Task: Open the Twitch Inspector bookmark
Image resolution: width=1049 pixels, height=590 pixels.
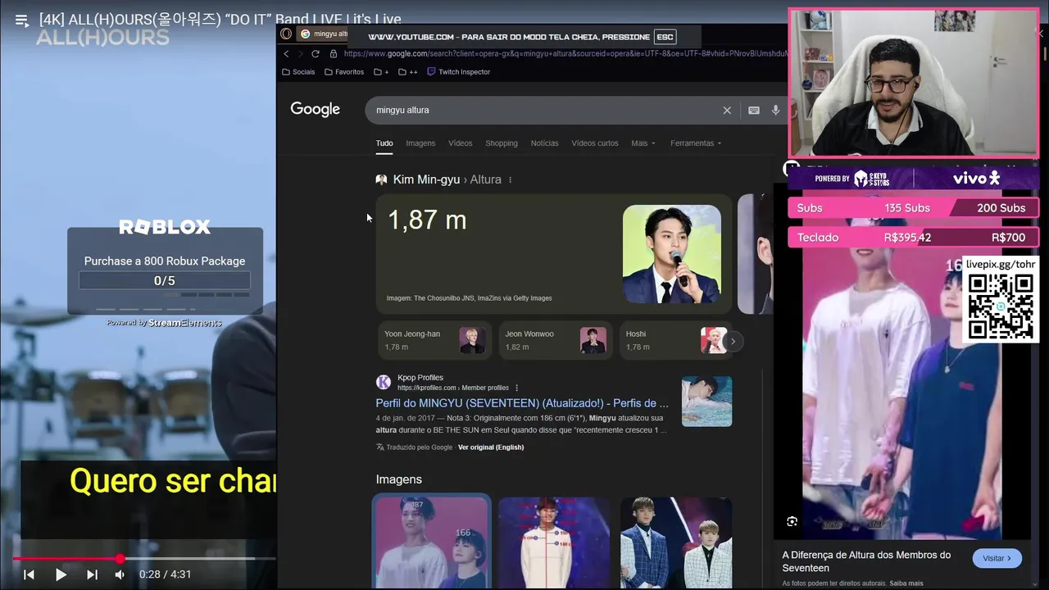Action: tap(459, 72)
